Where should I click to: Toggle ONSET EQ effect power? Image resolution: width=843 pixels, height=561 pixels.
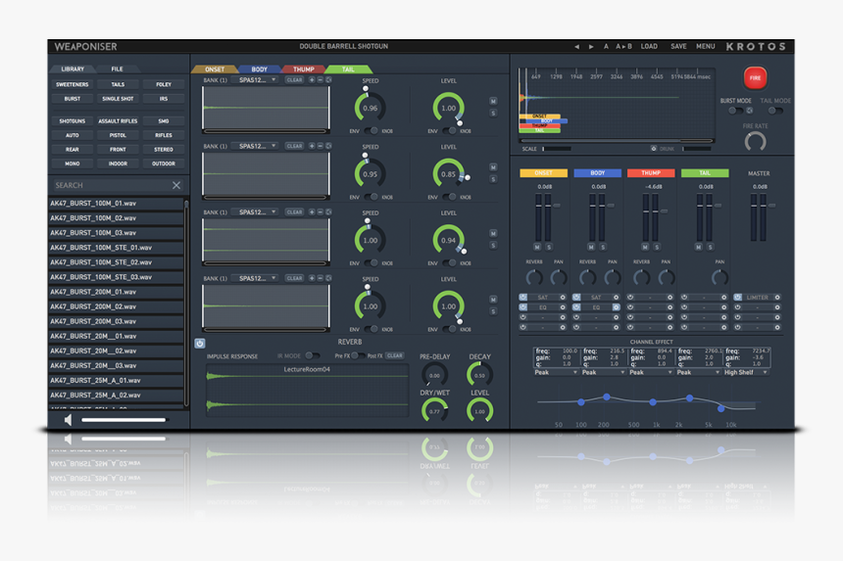click(x=523, y=307)
